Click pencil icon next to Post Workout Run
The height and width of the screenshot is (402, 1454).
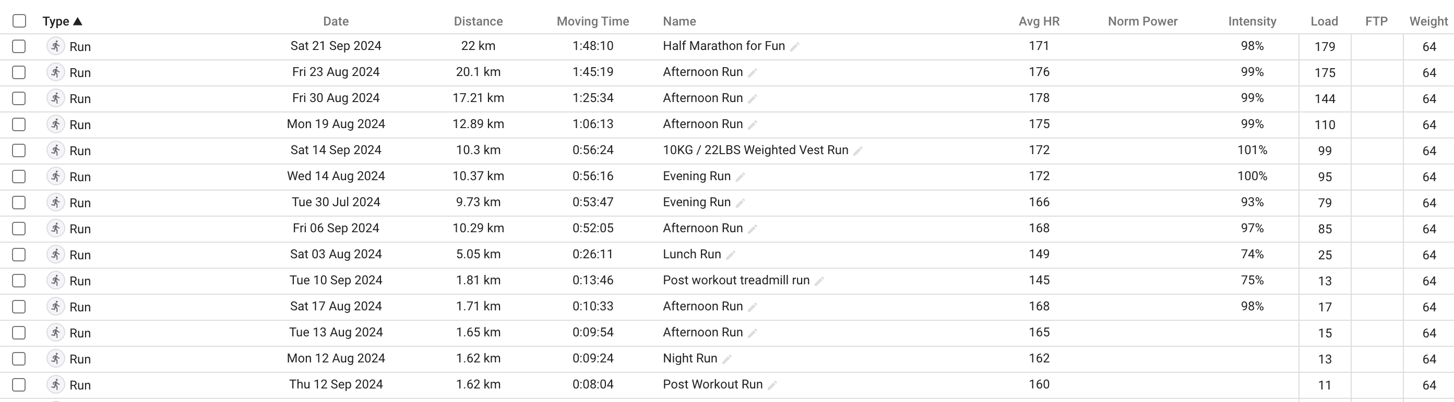tap(772, 385)
